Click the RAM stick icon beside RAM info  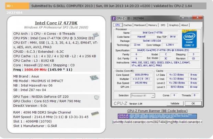tap(95, 113)
